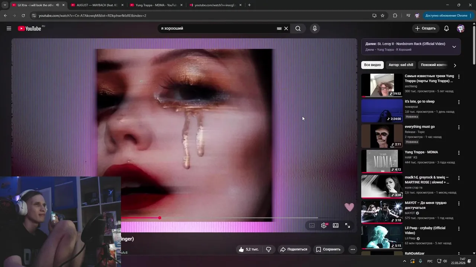The width and height of the screenshot is (476, 267).
Task: Open the 'it's late, go to sleep' thumbnail
Action: 382,111
